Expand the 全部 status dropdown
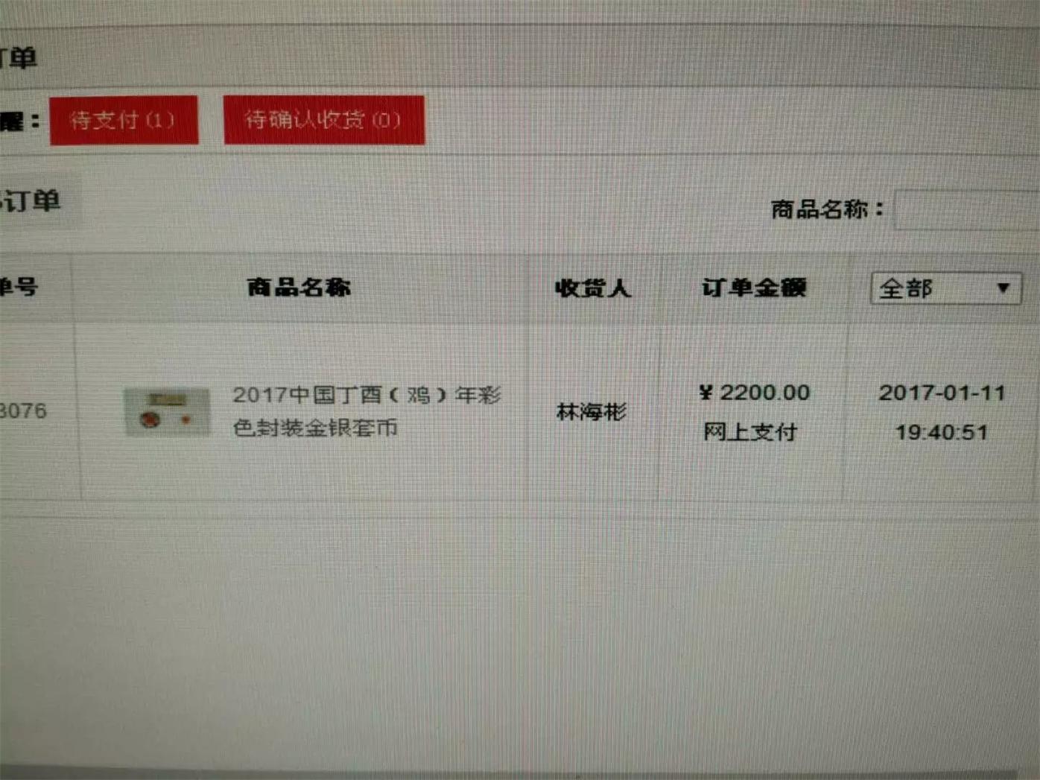1040x780 pixels. [946, 288]
